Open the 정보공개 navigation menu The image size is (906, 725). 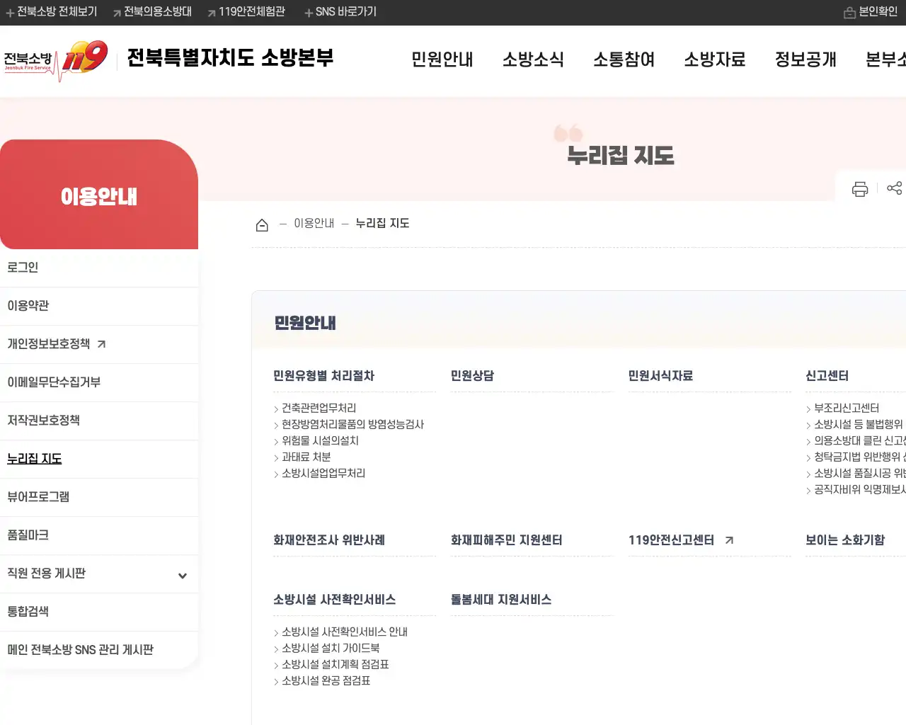[x=805, y=60]
